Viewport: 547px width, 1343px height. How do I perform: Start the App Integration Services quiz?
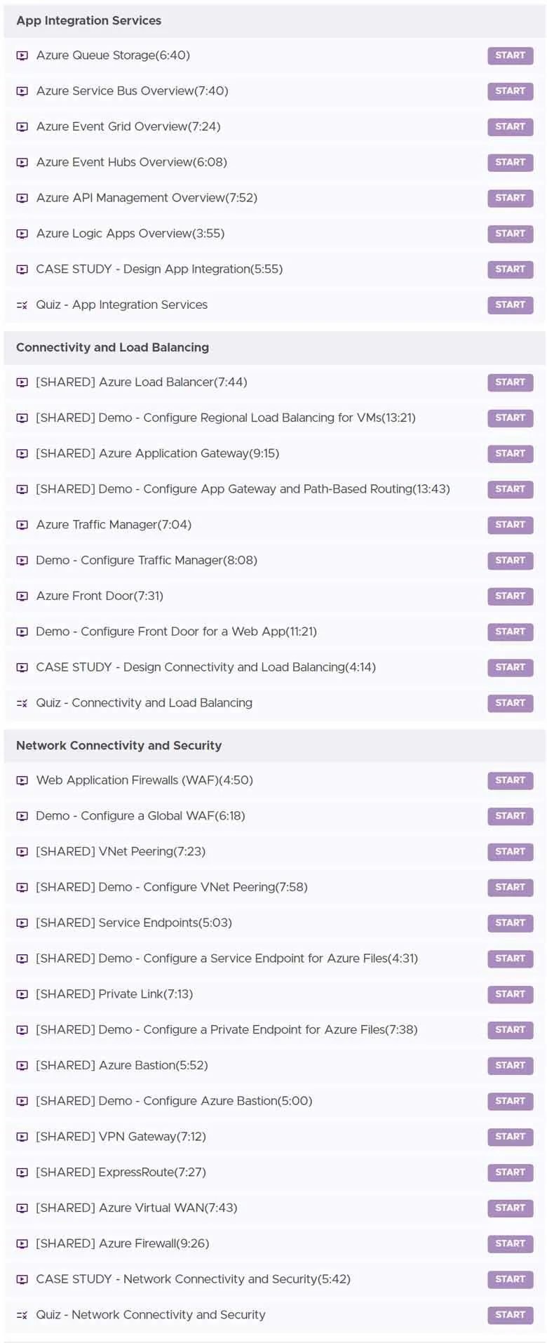[511, 305]
